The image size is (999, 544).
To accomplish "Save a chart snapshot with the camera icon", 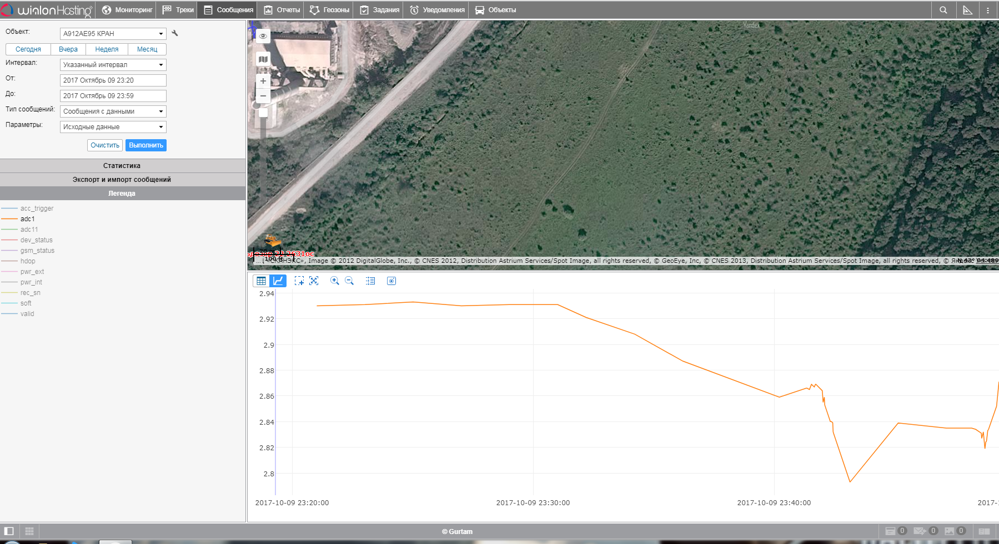I will (x=391, y=281).
